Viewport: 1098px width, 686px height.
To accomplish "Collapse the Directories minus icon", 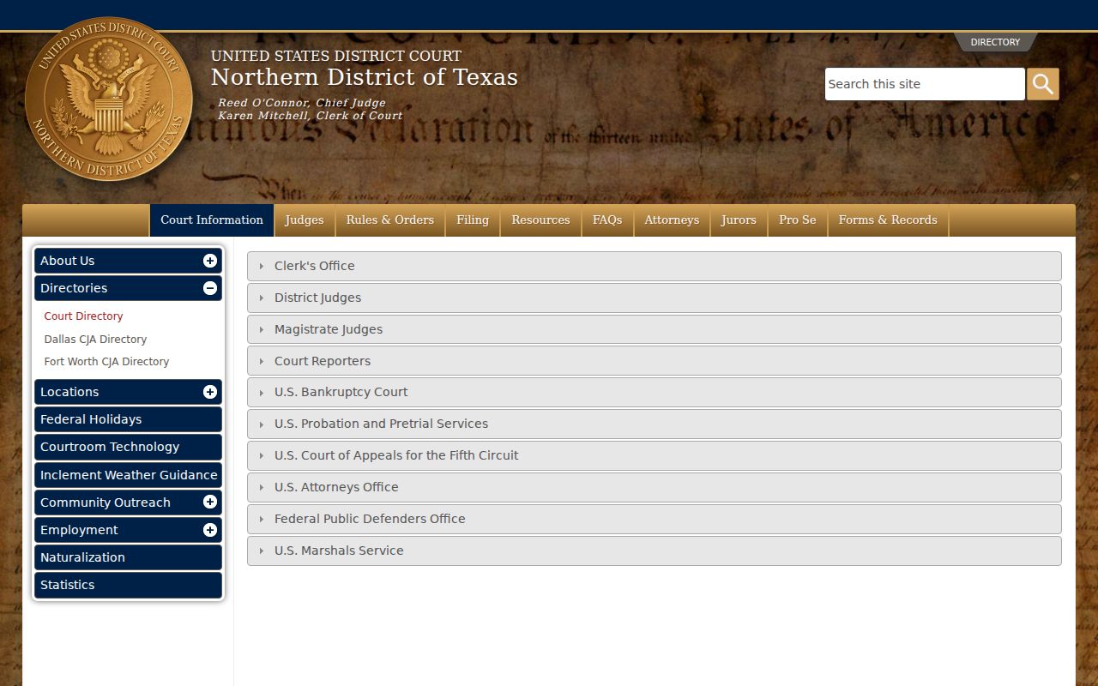I will pyautogui.click(x=210, y=288).
